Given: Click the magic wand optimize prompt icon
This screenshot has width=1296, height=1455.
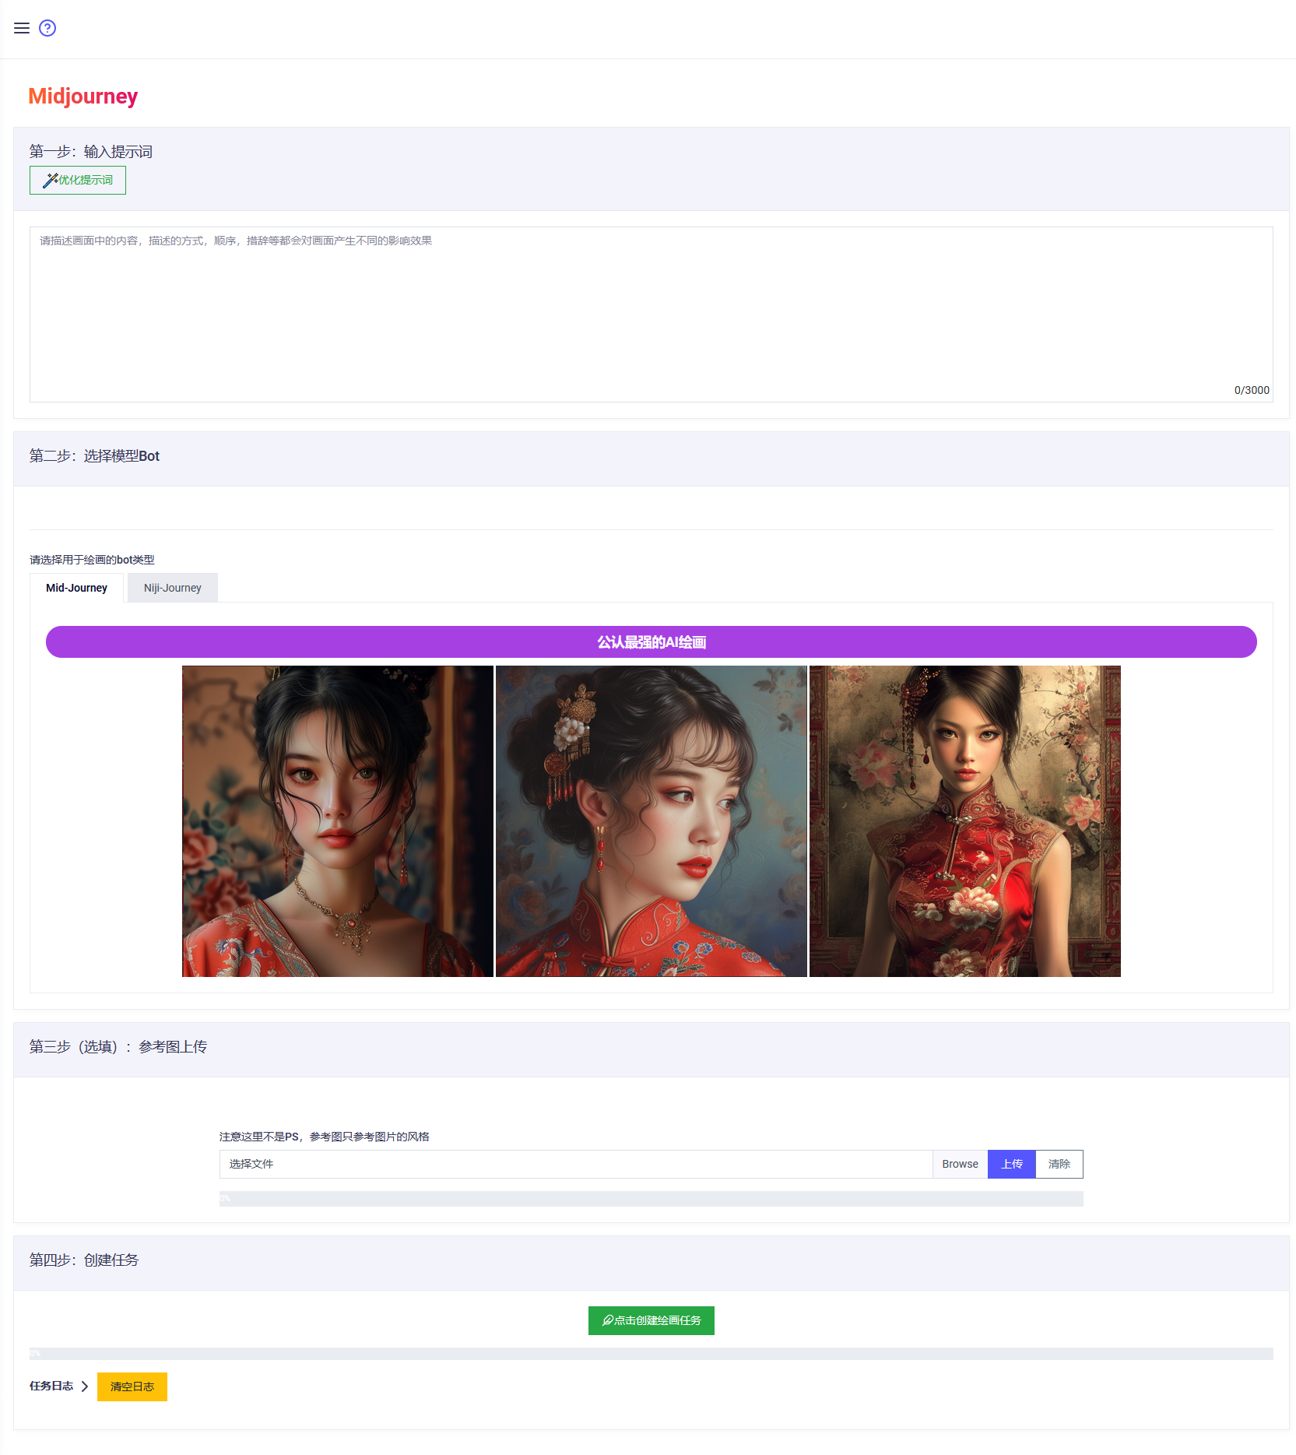Looking at the screenshot, I should coord(50,181).
